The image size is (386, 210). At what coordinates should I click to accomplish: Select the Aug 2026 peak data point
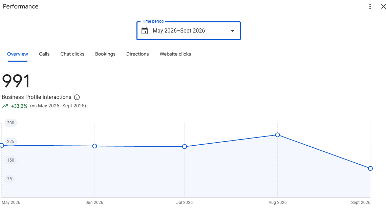[277, 135]
